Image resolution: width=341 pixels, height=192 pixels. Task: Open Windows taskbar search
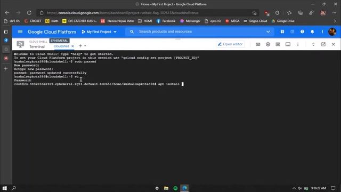[x=14, y=188]
